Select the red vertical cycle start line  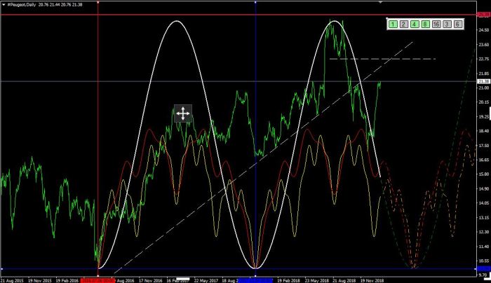97,140
